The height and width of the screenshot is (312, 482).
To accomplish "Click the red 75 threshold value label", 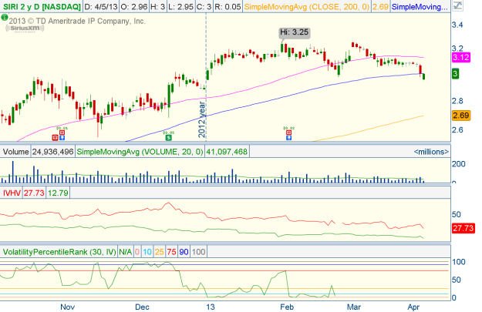I will (172, 252).
